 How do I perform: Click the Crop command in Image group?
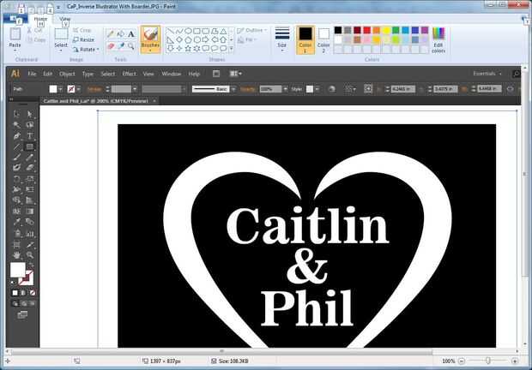tap(82, 30)
